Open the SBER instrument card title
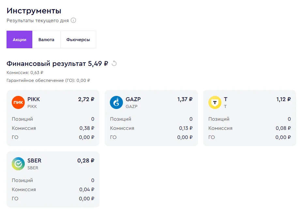This screenshot has height=213, width=299. (x=34, y=161)
